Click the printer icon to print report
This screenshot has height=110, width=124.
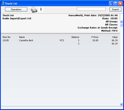pyautogui.click(x=34, y=10)
